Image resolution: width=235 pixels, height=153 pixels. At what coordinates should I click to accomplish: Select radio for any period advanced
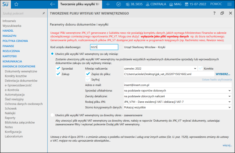52,115
